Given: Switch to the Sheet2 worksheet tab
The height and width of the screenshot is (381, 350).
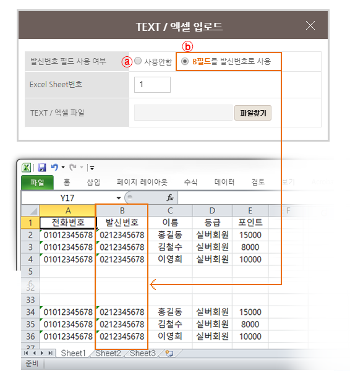Looking at the screenshot, I should point(108,353).
